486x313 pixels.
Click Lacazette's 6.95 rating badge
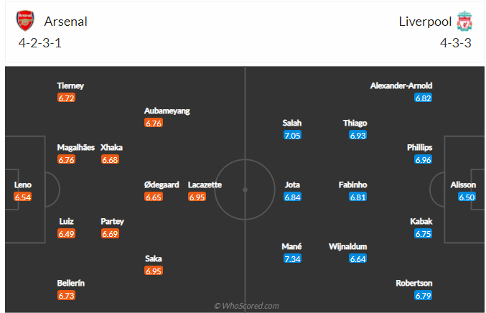[x=197, y=197]
